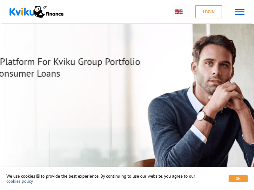This screenshot has height=190, width=254.
Task: Click the 'Platform For Kviku Group Portfolio' heading
Action: [x=70, y=62]
